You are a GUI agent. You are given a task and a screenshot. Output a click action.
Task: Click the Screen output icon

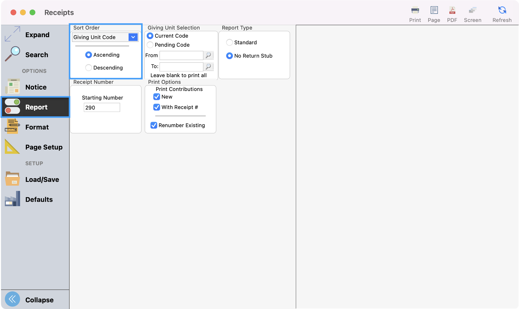[x=472, y=11]
